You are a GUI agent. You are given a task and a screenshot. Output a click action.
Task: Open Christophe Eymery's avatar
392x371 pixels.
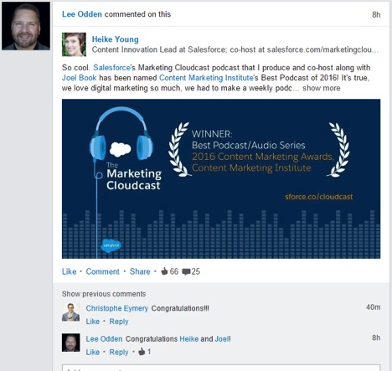coord(71,312)
